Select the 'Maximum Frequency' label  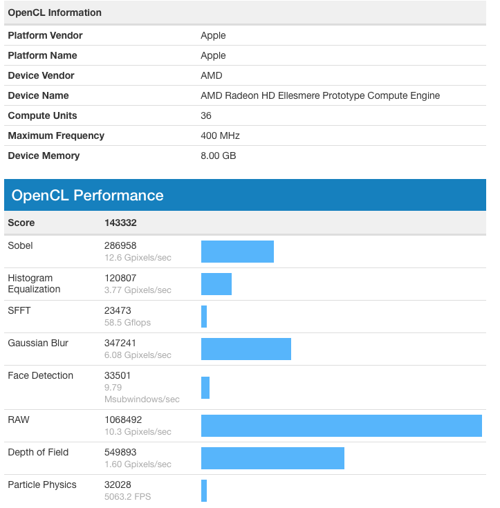[56, 135]
